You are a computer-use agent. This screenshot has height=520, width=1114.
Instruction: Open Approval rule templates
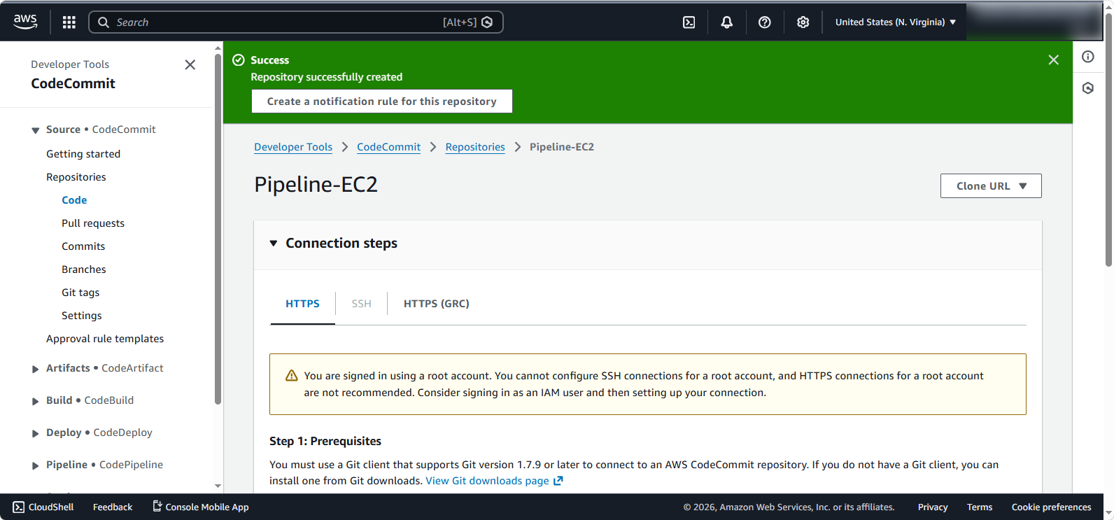(x=105, y=339)
